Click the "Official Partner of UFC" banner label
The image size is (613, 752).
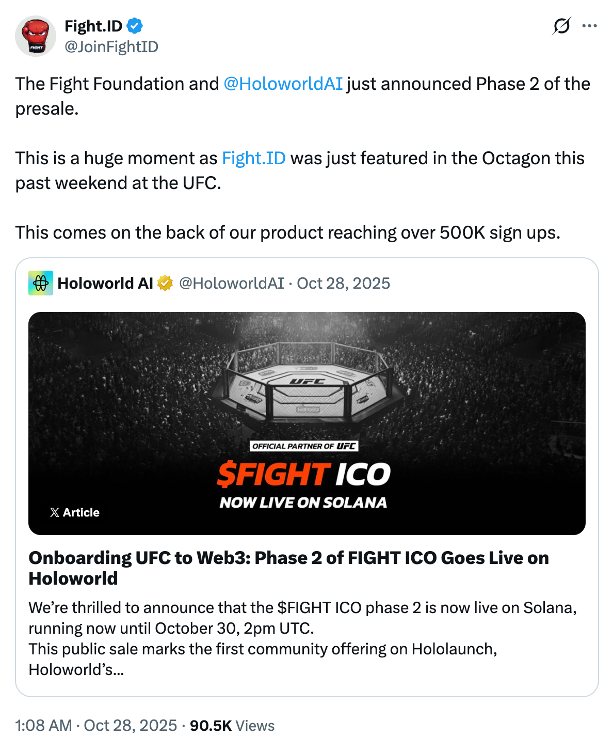[x=304, y=446]
